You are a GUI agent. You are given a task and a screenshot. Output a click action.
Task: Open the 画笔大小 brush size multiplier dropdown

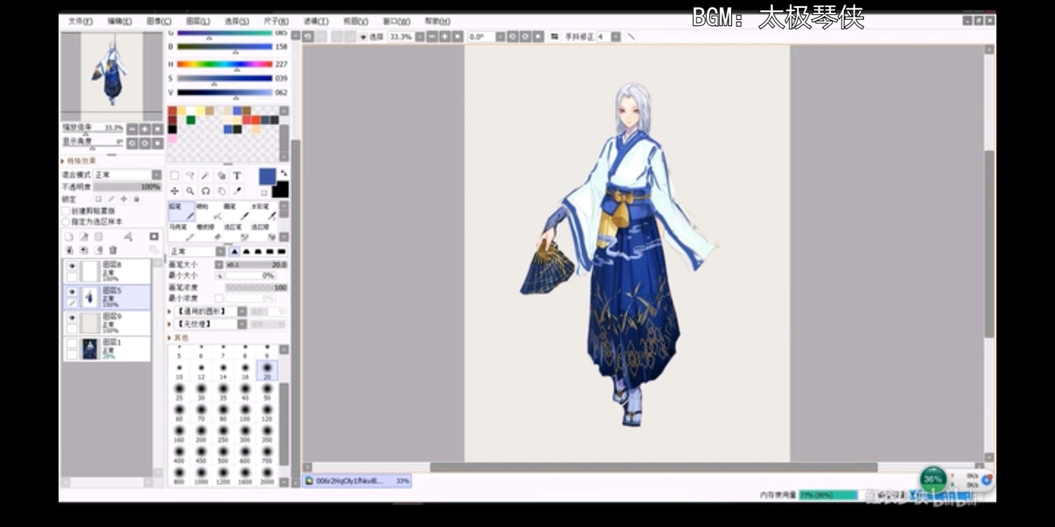pyautogui.click(x=219, y=265)
